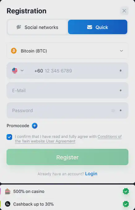Uncheck the User Agreement confirmation checkbox
The height and width of the screenshot is (210, 135).
pyautogui.click(x=9, y=137)
